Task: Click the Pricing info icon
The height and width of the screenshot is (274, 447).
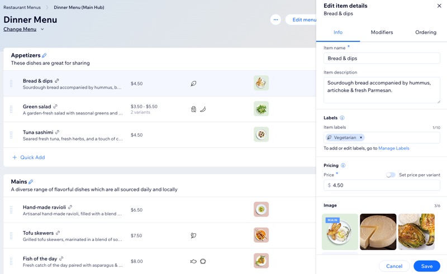Action: (343, 166)
